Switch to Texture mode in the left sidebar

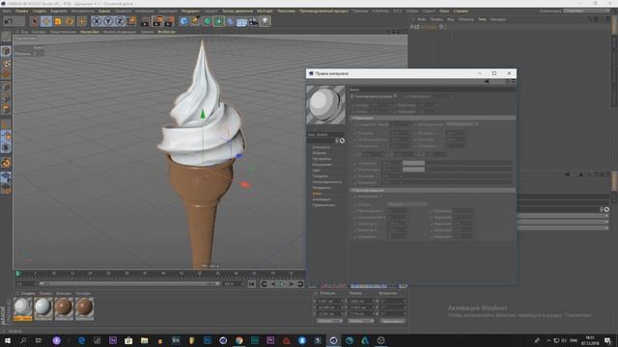pyautogui.click(x=6, y=63)
